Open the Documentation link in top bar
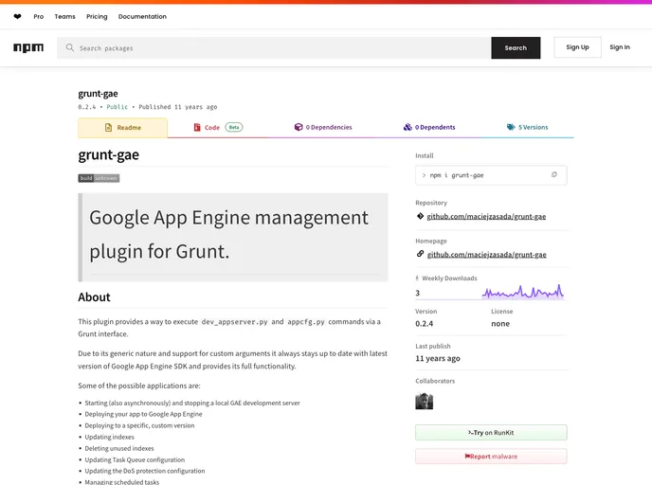Viewport: 652px width, 485px height. pyautogui.click(x=142, y=16)
